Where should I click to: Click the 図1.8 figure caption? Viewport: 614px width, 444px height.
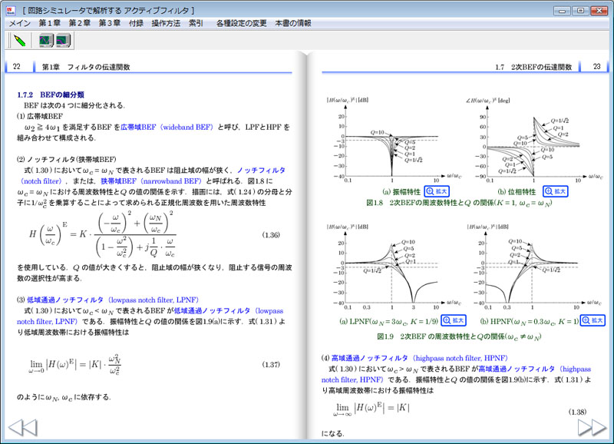(459, 203)
